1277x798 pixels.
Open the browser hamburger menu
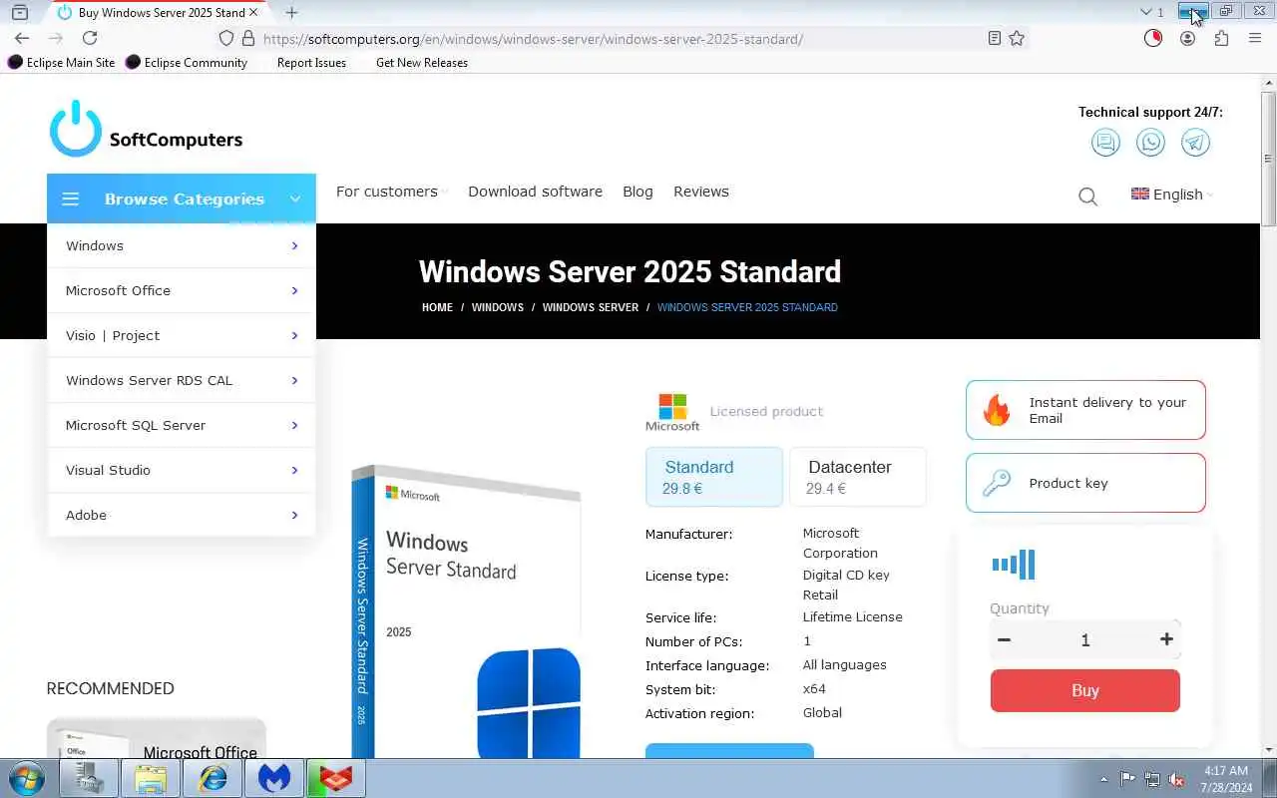(x=1253, y=38)
